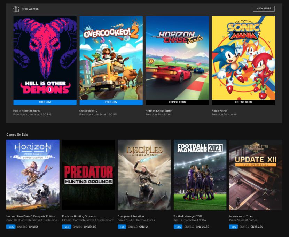Select the Predator Hunting Grounds cover image
Screen dimensions: 289x237
click(x=88, y=175)
